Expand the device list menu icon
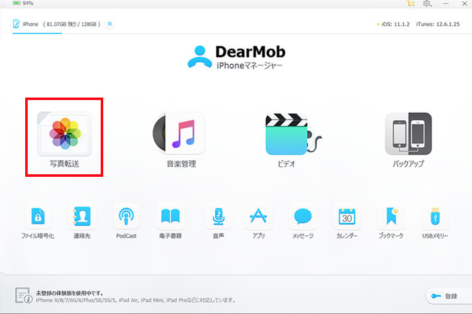472x314 pixels. tap(110, 24)
